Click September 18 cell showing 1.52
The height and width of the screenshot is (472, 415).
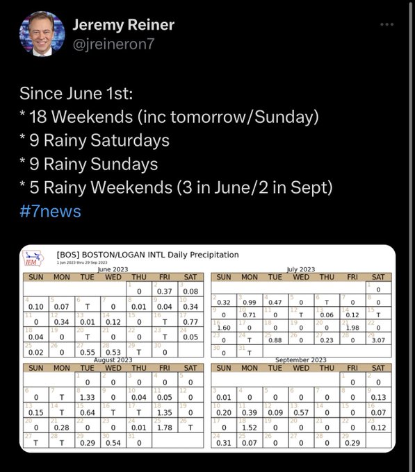point(250,425)
